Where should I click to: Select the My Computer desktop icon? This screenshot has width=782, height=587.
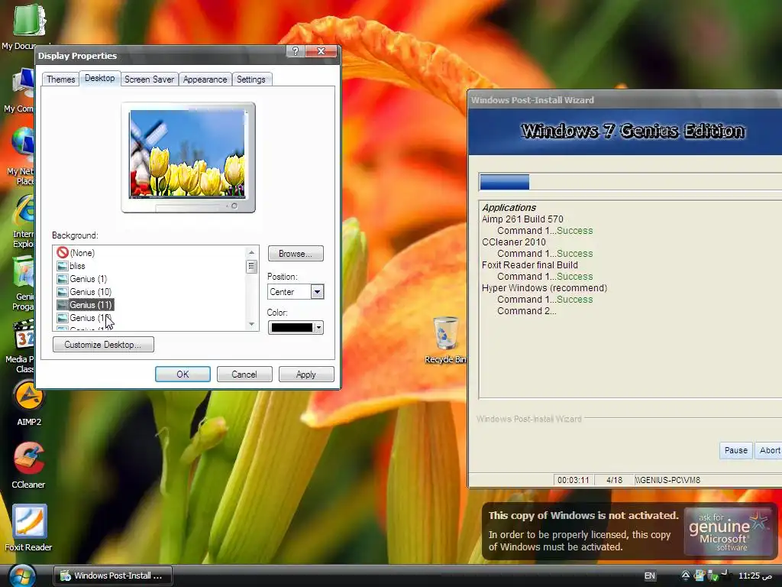20,91
